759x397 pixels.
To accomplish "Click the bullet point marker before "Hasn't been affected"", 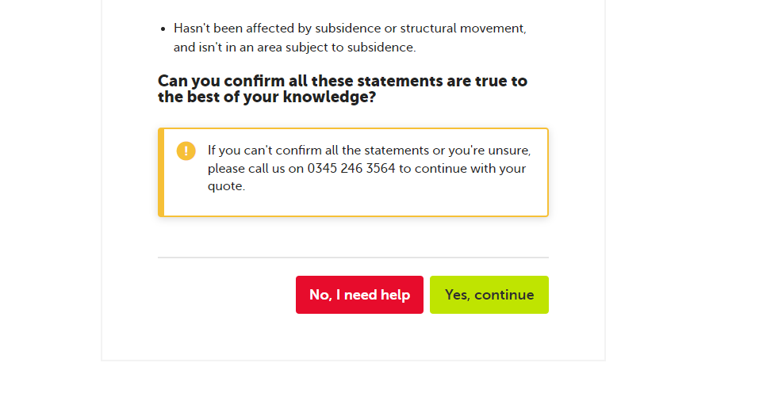I will (x=163, y=29).
